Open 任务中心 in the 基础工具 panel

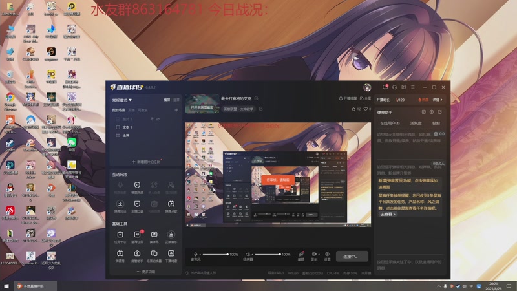pos(120,237)
